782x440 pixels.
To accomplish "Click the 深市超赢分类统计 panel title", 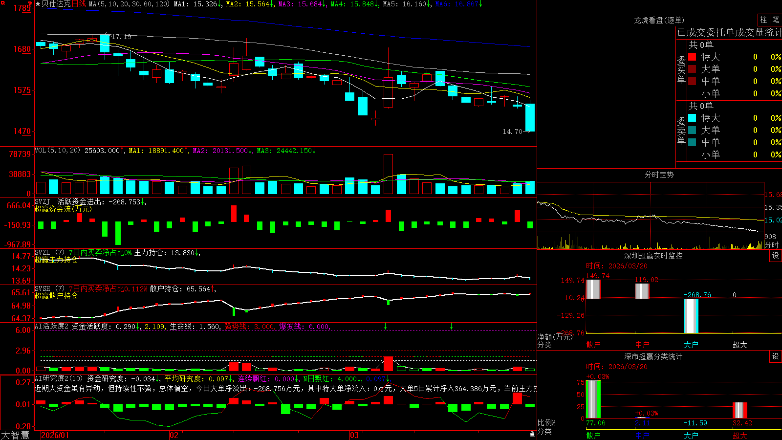I will click(653, 356).
